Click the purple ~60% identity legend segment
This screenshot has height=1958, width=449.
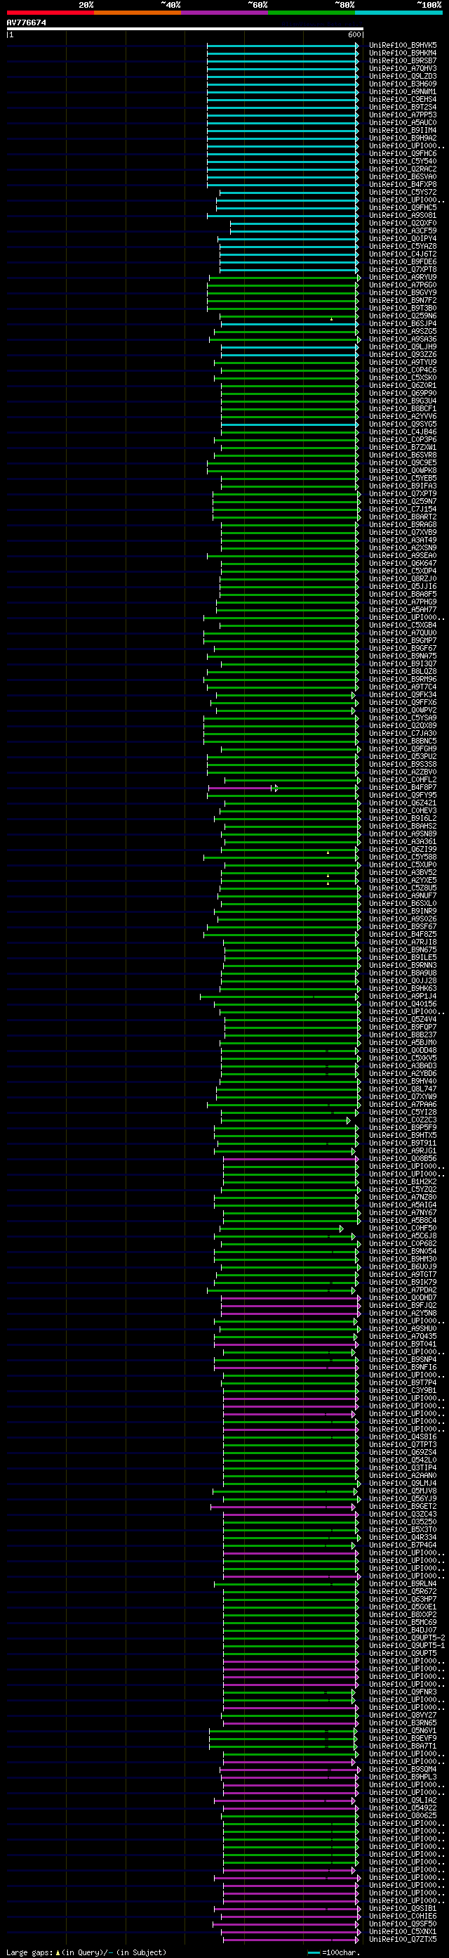[x=224, y=13]
